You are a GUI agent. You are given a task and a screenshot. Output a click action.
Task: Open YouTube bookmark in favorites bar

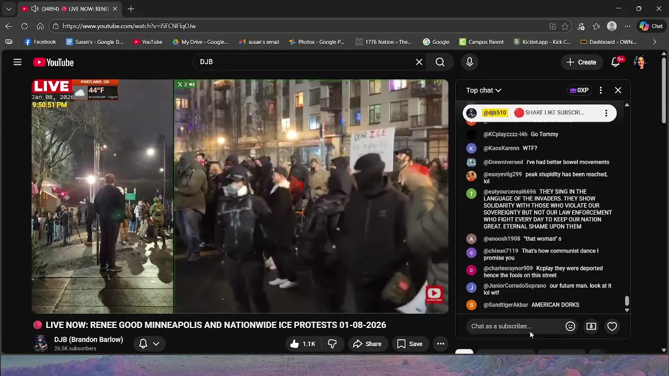pyautogui.click(x=147, y=42)
